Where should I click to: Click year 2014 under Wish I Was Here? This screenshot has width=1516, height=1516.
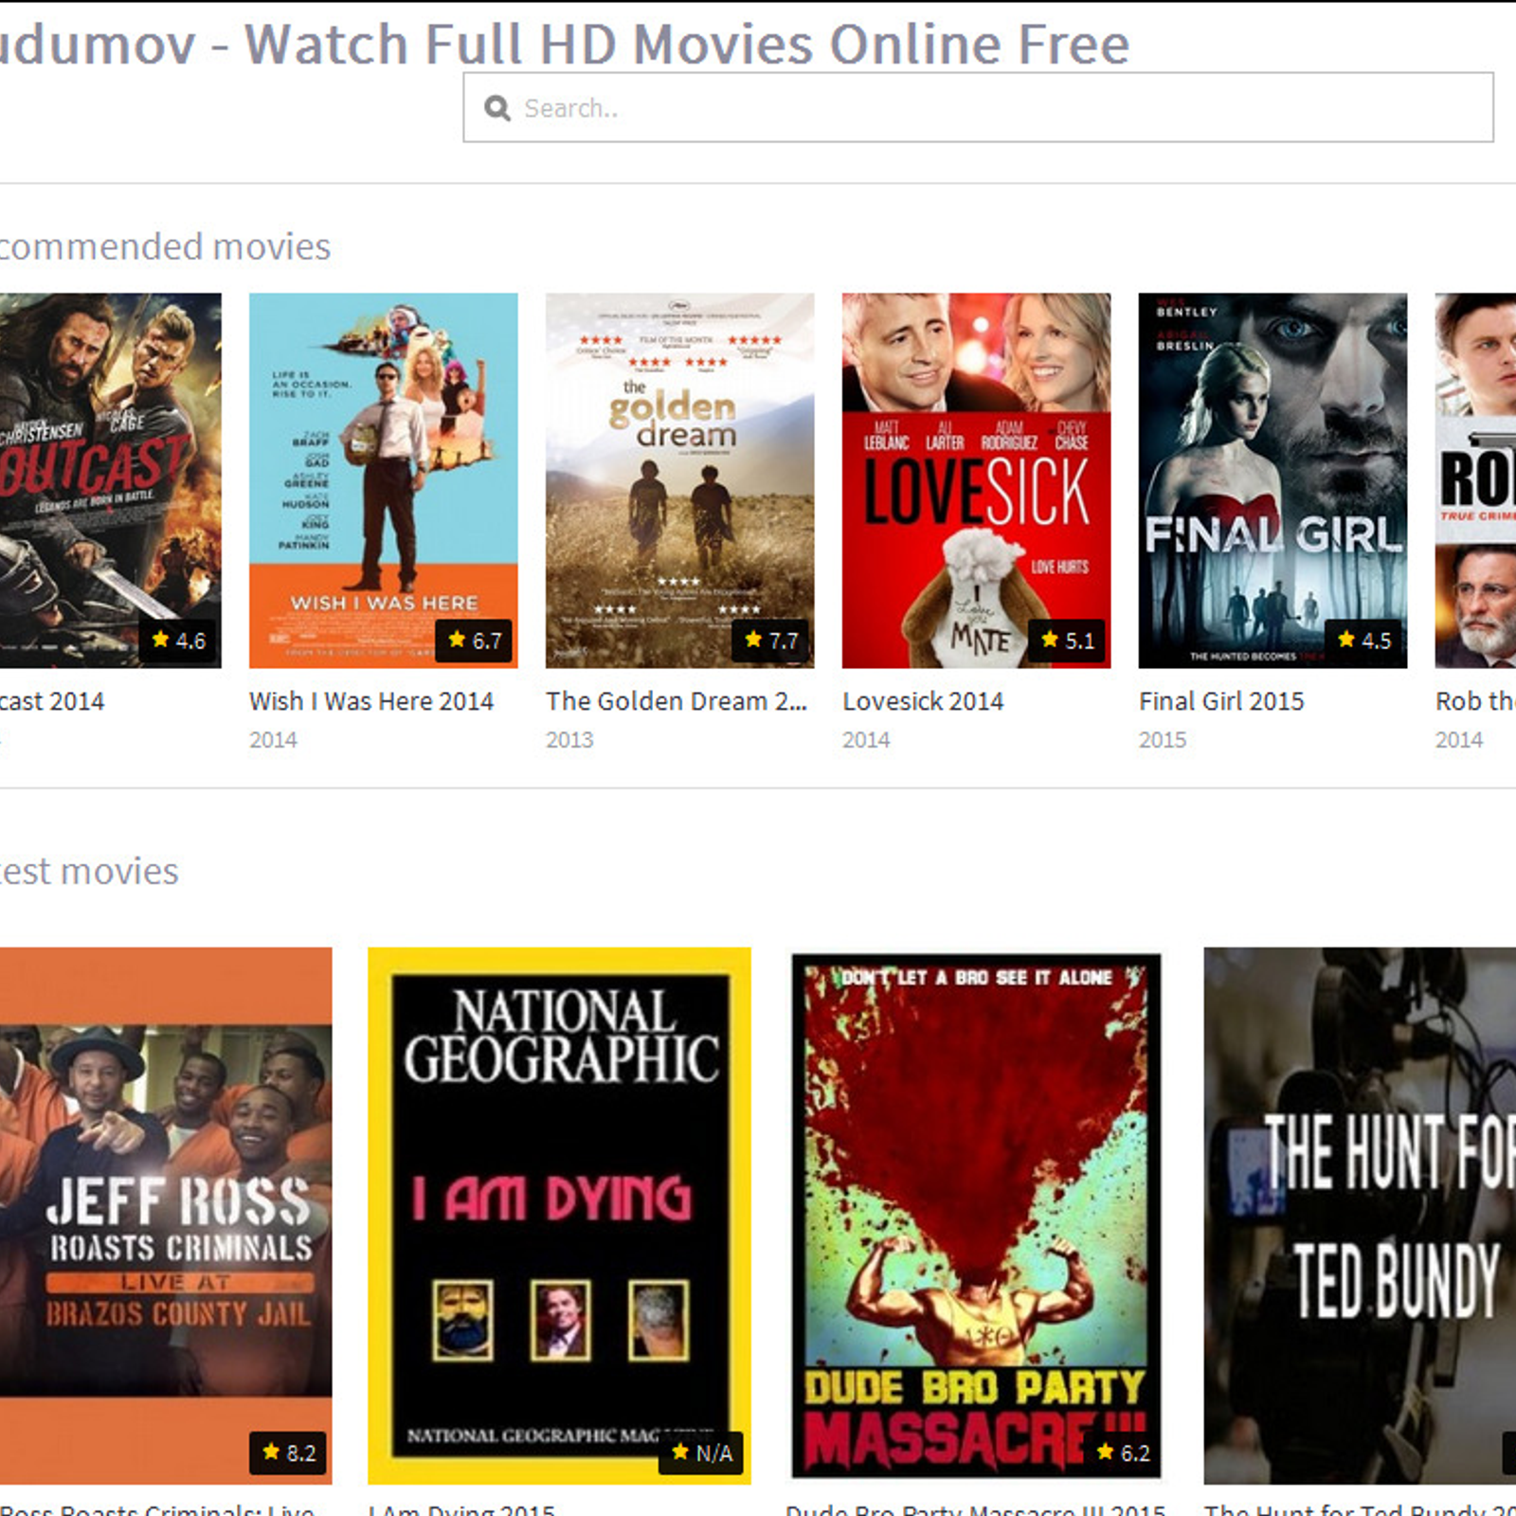pyautogui.click(x=273, y=740)
